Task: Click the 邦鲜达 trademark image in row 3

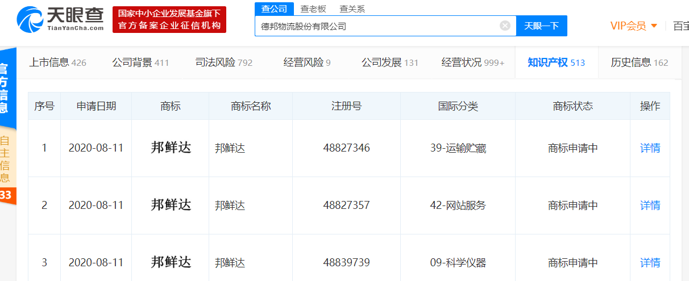Action: [x=171, y=262]
